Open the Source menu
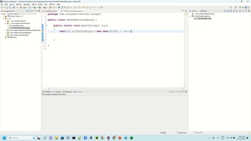Viewport: 251px width, 141px height. pyautogui.click(x=12, y=4)
